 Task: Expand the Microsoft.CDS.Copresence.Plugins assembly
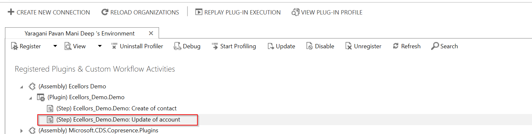click(21, 131)
